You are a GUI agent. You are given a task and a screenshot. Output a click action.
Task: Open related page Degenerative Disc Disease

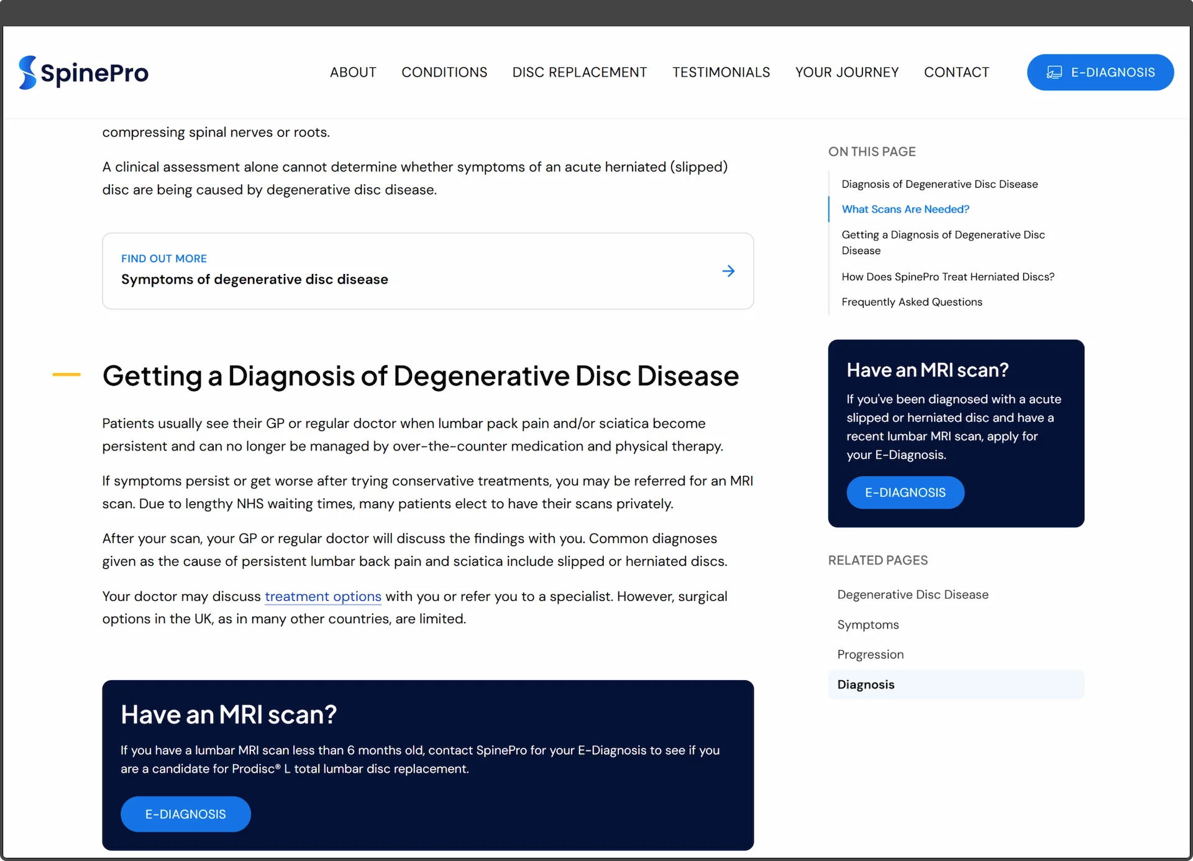912,594
